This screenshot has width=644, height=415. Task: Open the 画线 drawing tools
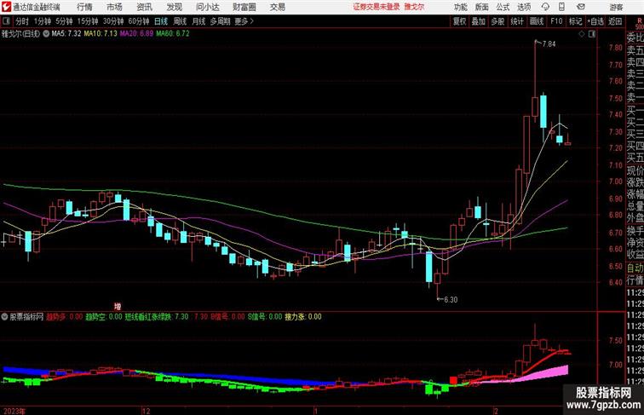click(x=537, y=21)
